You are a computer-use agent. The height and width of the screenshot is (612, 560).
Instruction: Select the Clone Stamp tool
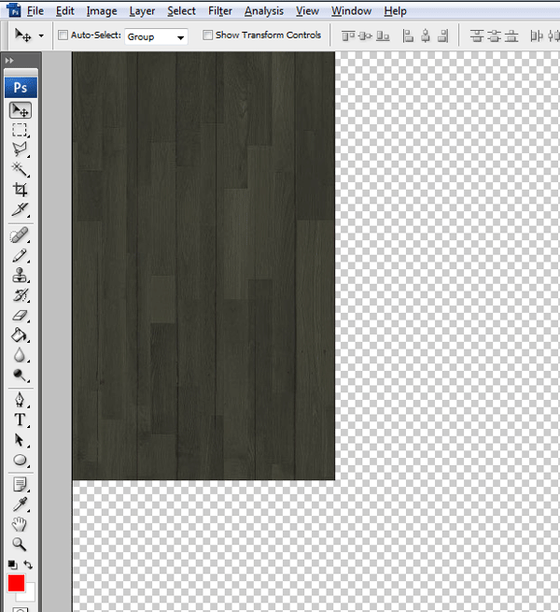[x=20, y=276]
